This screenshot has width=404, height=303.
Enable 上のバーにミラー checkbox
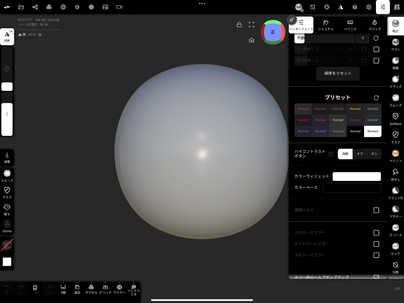[x=376, y=233]
